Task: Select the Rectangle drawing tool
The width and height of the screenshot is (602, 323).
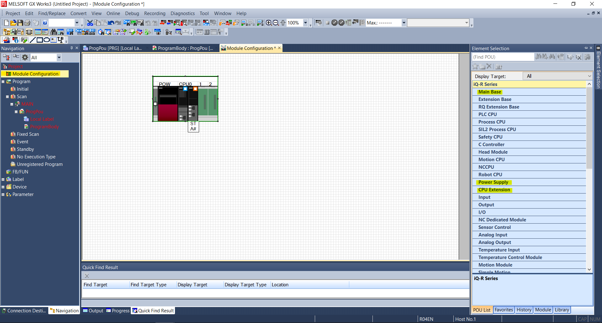Action: [40, 40]
